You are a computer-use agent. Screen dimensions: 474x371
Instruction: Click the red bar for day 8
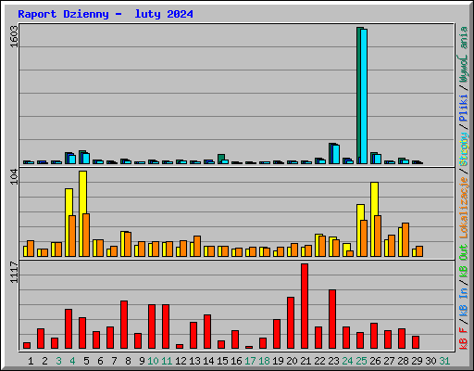click(124, 325)
